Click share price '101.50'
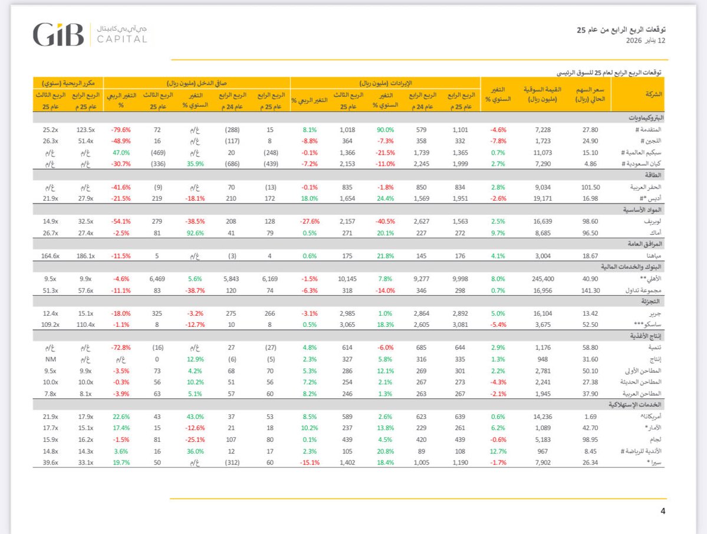The height and width of the screenshot is (534, 707). pyautogui.click(x=590, y=187)
